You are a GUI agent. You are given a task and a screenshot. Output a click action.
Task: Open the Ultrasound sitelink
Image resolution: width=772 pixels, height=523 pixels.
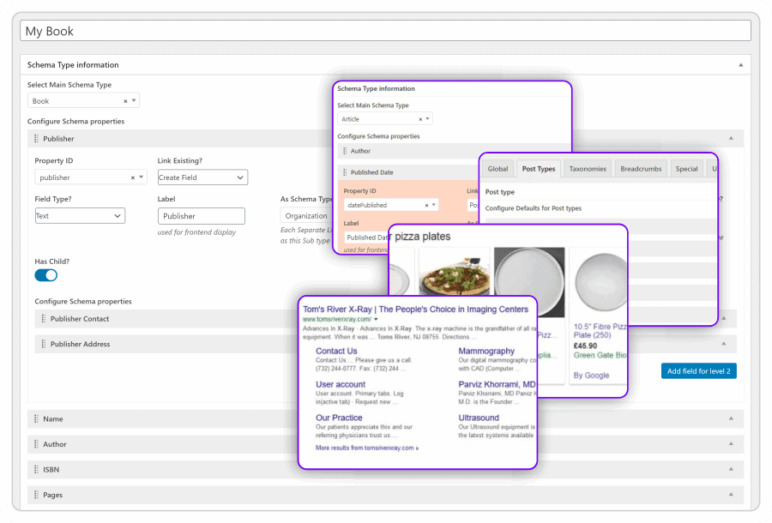point(479,418)
